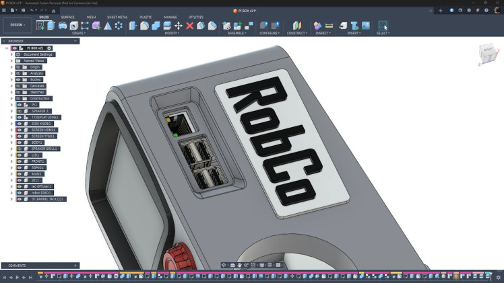Open the Help question mark icon

coord(486,10)
